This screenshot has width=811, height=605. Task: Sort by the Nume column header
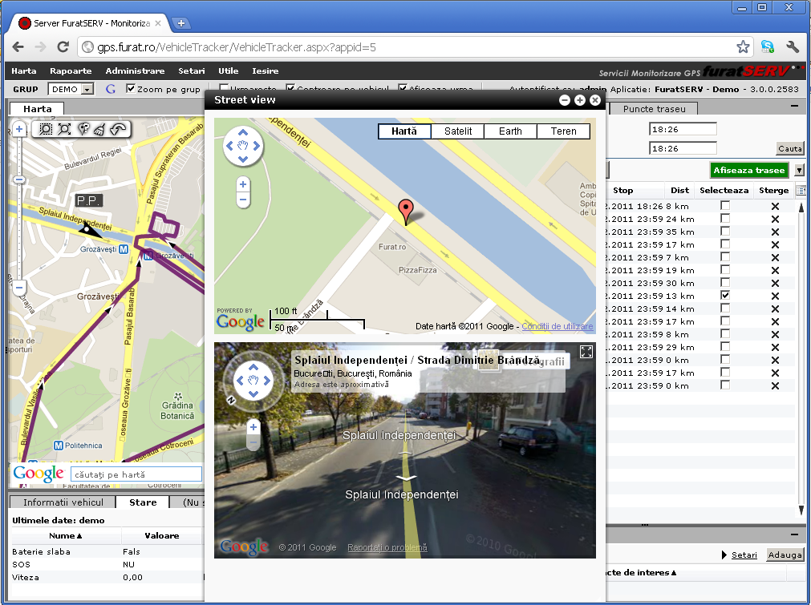pos(66,536)
